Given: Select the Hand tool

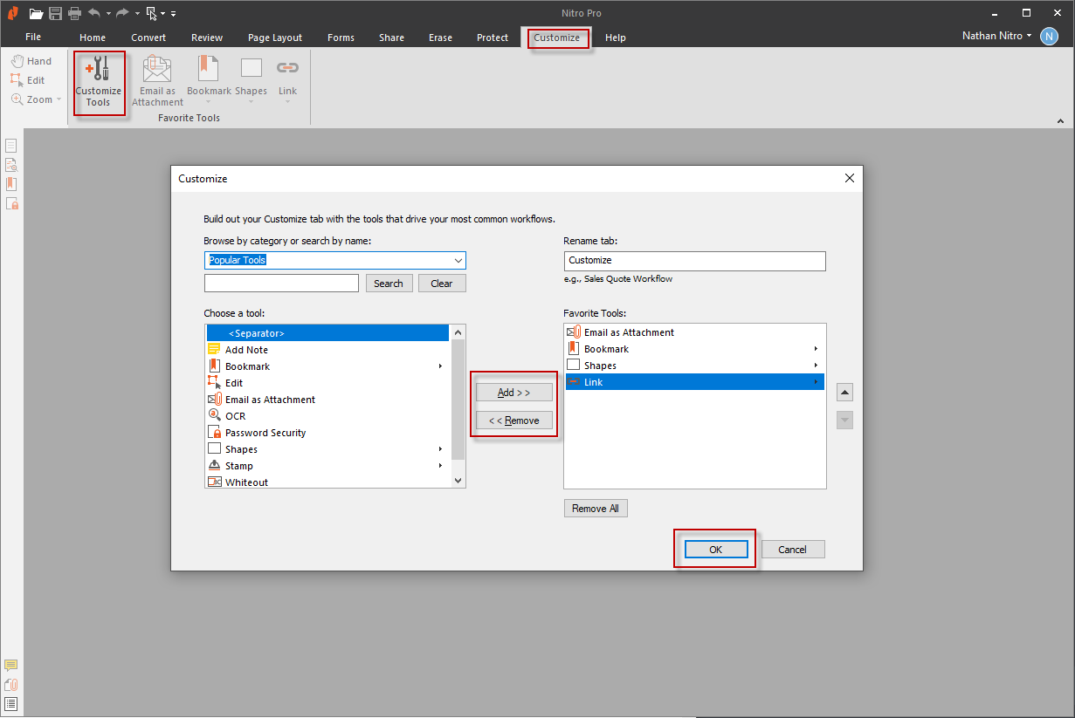Looking at the screenshot, I should tap(33, 60).
